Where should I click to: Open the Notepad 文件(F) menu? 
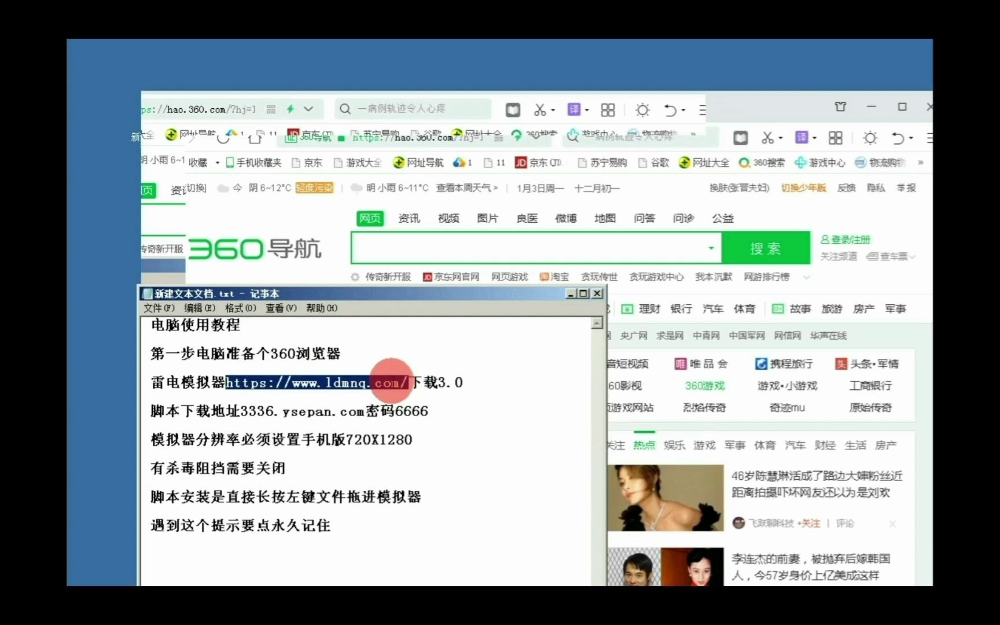tap(159, 308)
